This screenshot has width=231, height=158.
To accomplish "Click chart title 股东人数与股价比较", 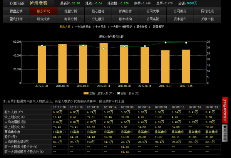I will (x=111, y=37).
